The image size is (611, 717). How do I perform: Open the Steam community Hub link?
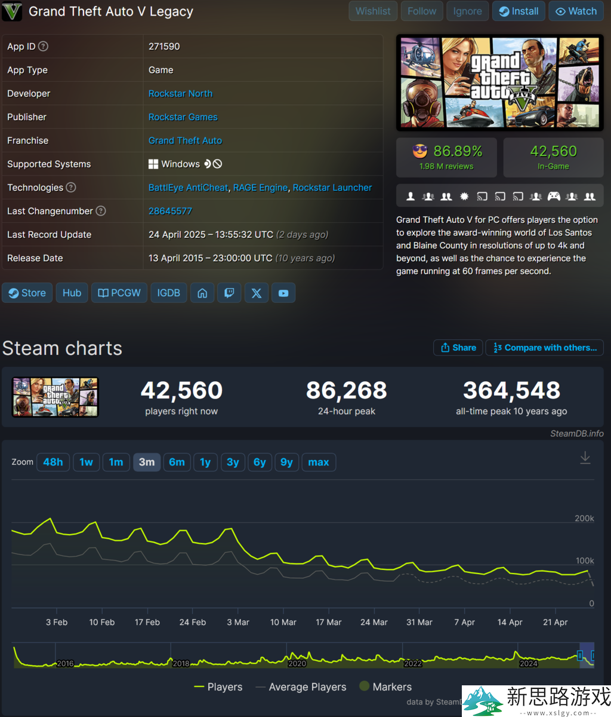[72, 293]
